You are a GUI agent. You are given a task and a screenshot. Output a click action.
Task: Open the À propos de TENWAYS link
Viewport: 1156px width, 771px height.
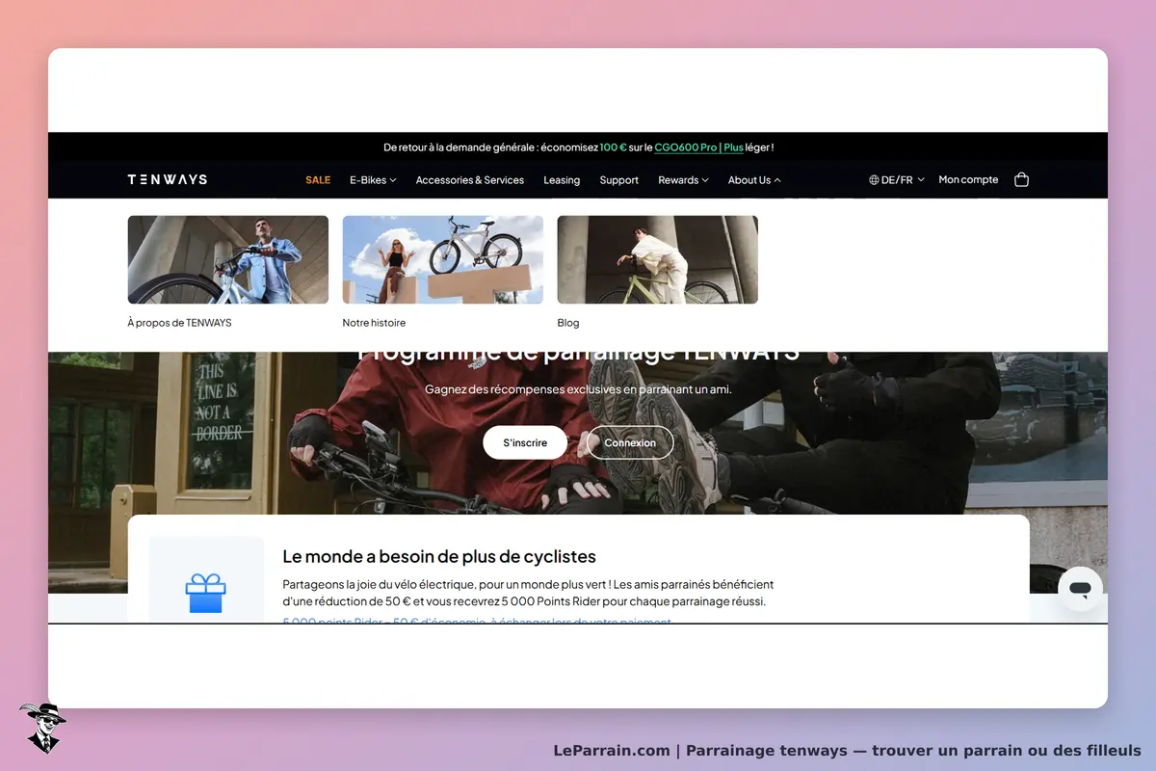click(179, 323)
